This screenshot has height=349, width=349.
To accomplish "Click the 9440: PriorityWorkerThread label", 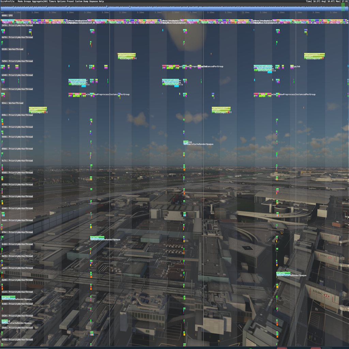I will [x=17, y=137].
